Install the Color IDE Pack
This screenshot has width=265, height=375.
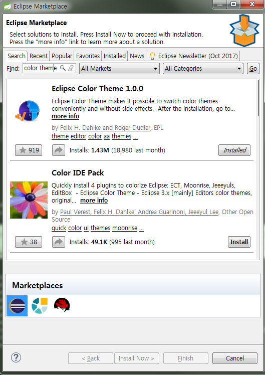pos(239,242)
